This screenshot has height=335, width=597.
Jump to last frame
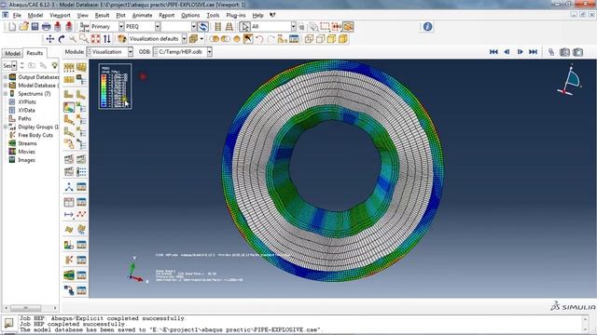[533, 52]
